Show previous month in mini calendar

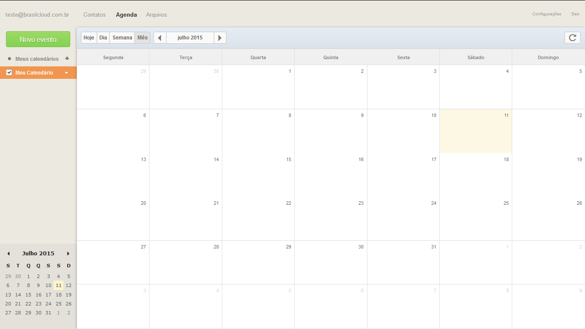tap(9, 254)
